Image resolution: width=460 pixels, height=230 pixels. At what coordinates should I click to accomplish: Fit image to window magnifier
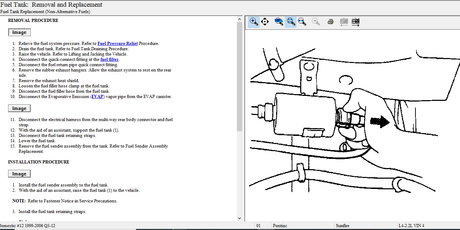click(291, 22)
